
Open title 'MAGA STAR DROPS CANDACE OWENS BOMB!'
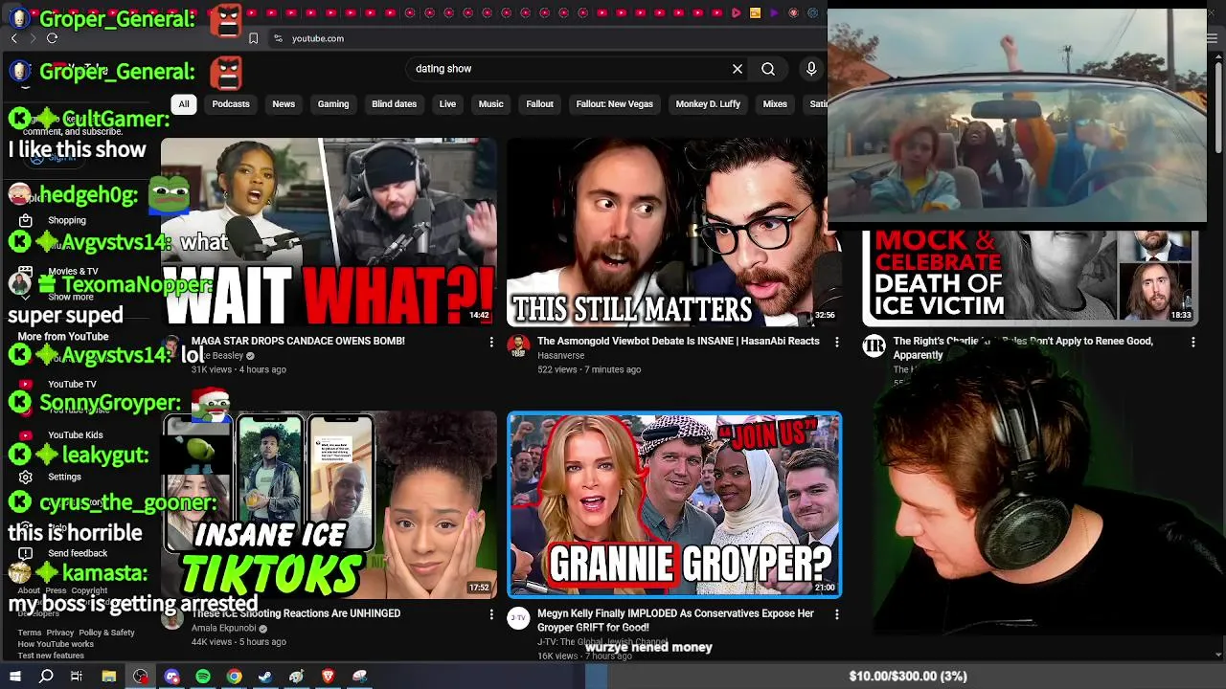click(298, 341)
